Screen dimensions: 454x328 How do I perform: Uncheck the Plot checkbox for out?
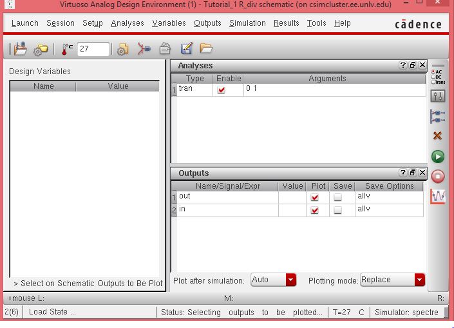(314, 198)
